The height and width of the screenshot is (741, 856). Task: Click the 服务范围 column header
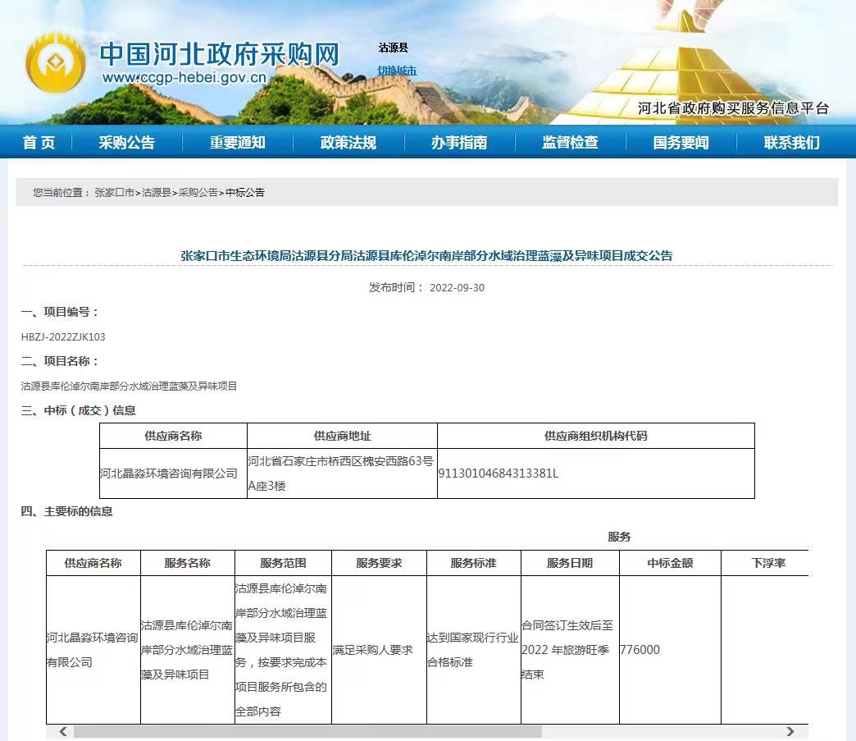click(x=283, y=563)
